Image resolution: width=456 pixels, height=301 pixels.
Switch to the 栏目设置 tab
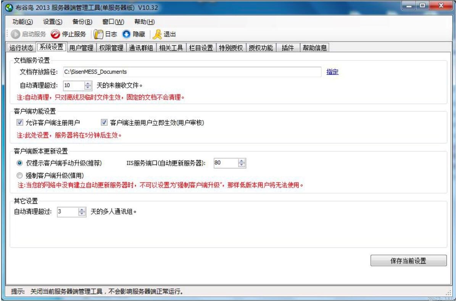201,48
